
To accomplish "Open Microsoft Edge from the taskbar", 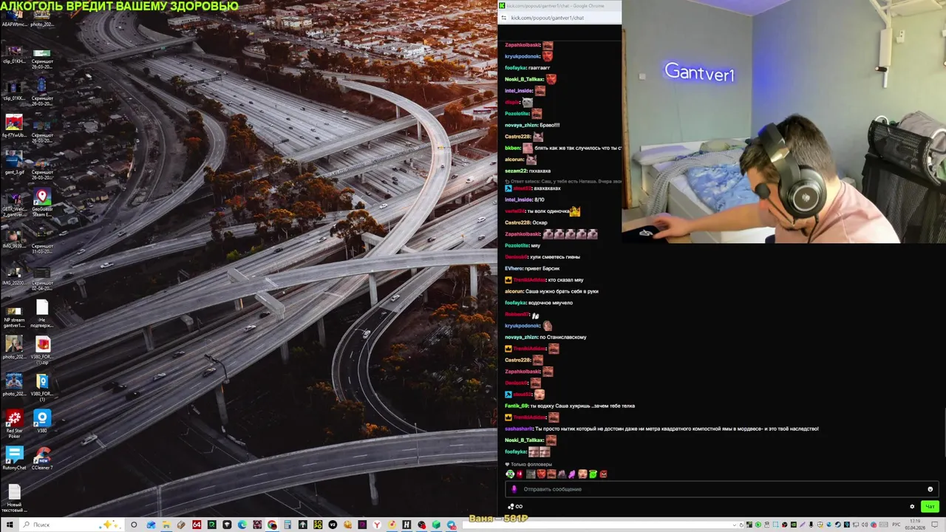I will pos(242,525).
